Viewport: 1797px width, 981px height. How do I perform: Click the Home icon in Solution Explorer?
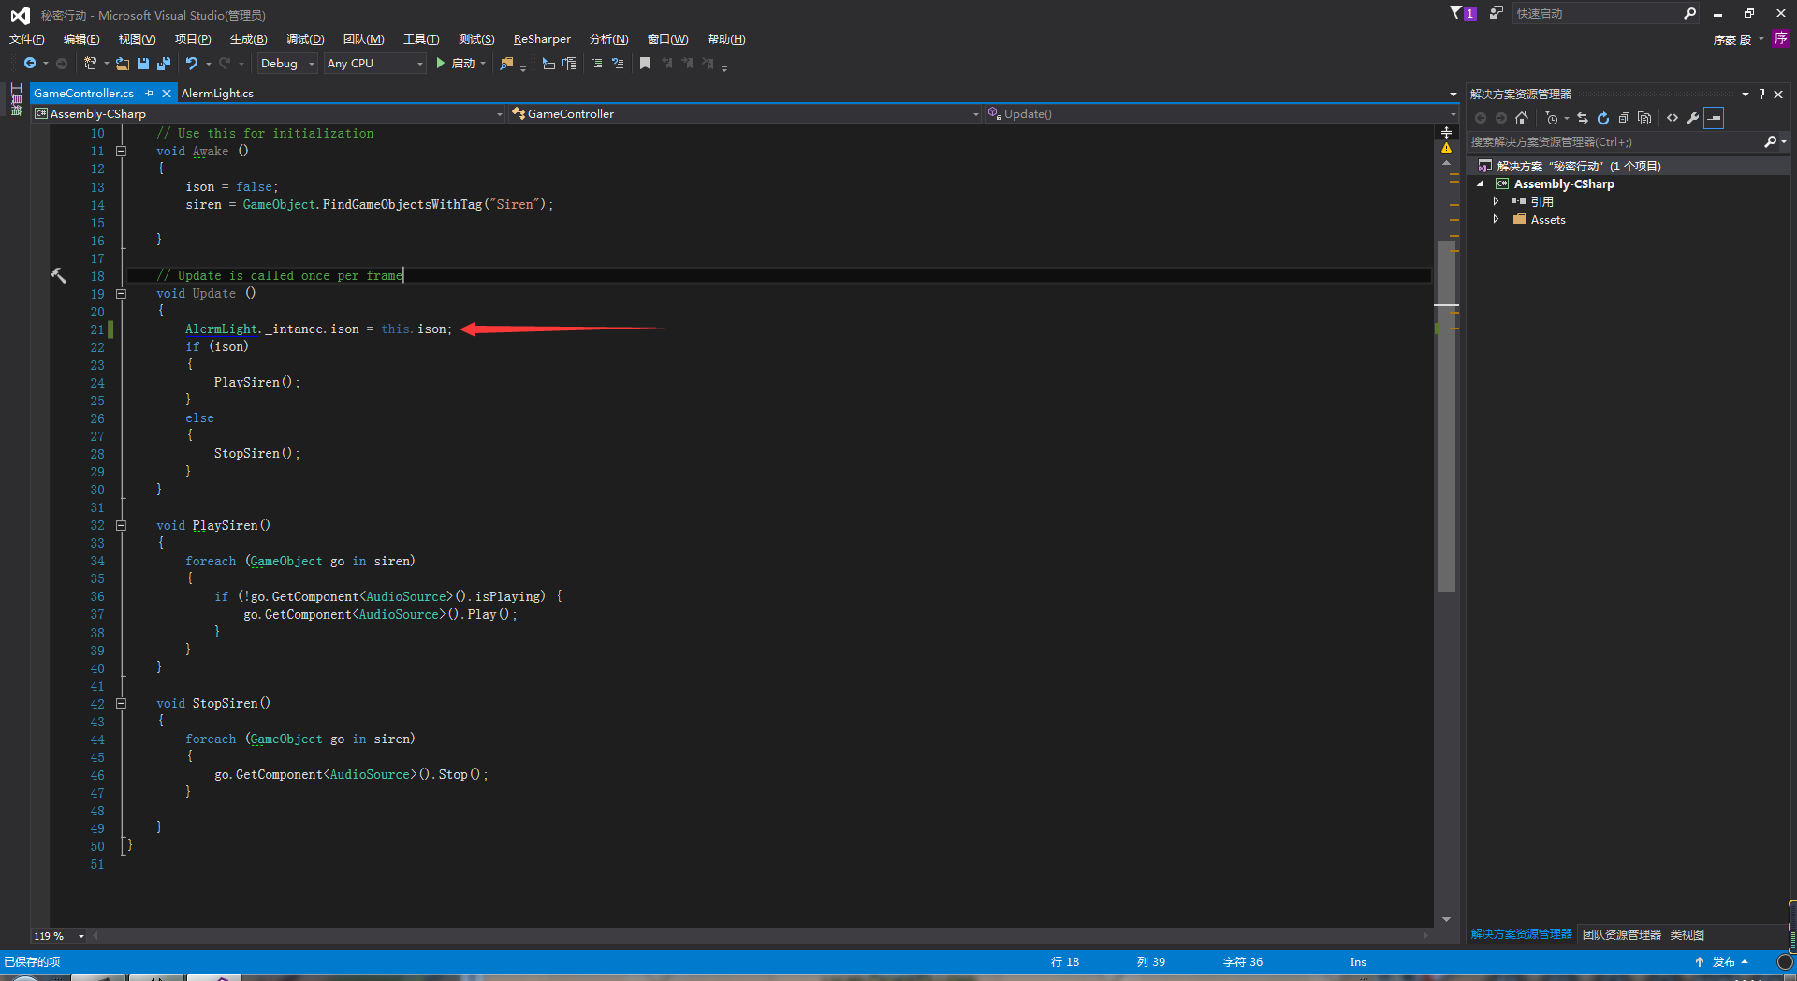pos(1522,118)
